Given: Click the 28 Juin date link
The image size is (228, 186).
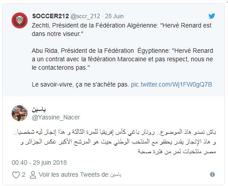Looking at the screenshot, I should click(114, 16).
